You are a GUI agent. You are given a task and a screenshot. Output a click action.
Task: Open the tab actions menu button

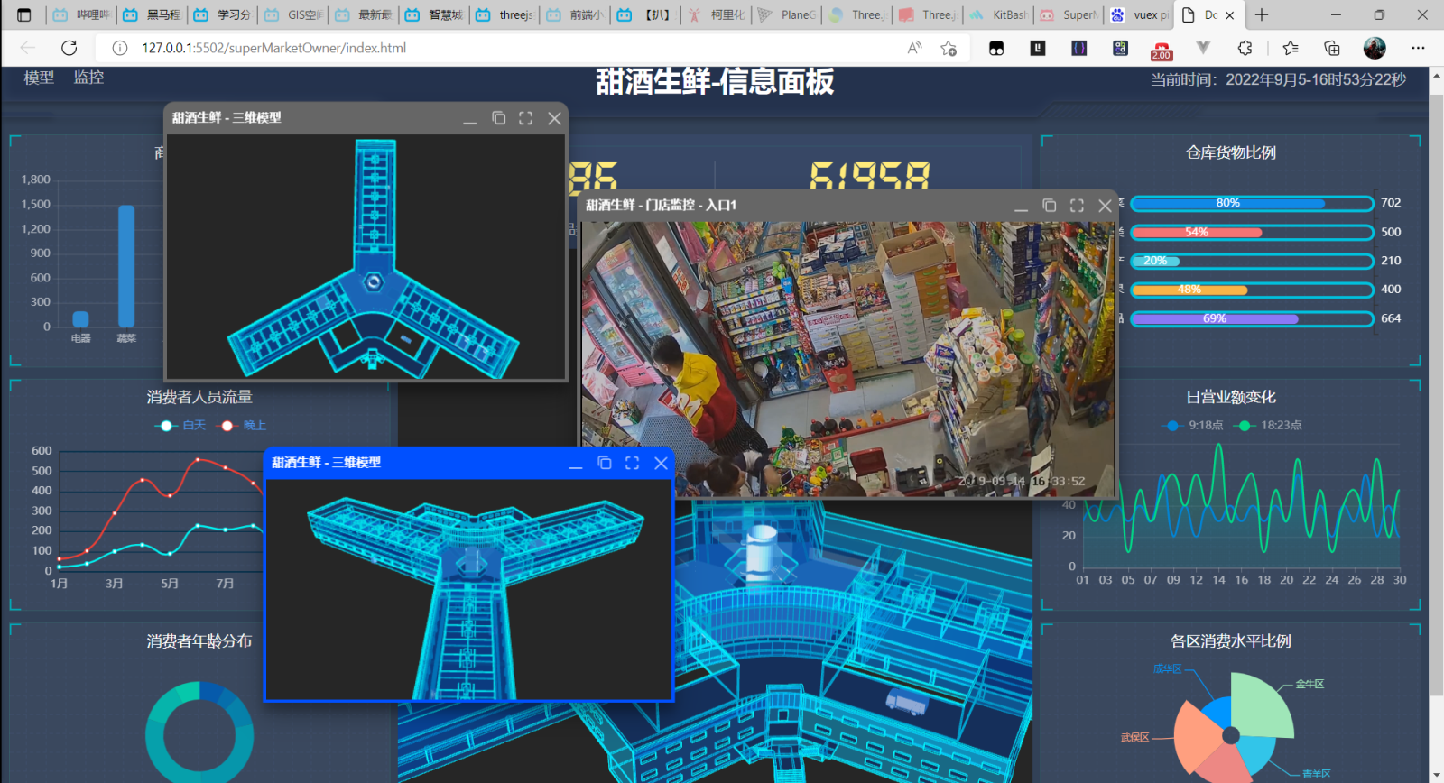pos(24,14)
